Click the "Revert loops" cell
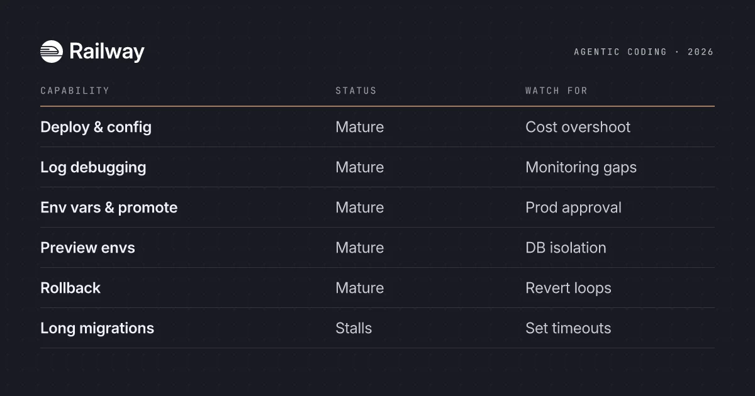The width and height of the screenshot is (755, 396). coord(568,288)
